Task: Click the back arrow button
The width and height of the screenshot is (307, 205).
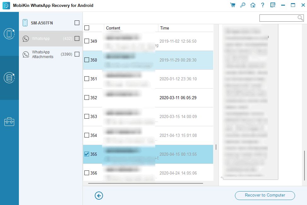Action: (99, 196)
